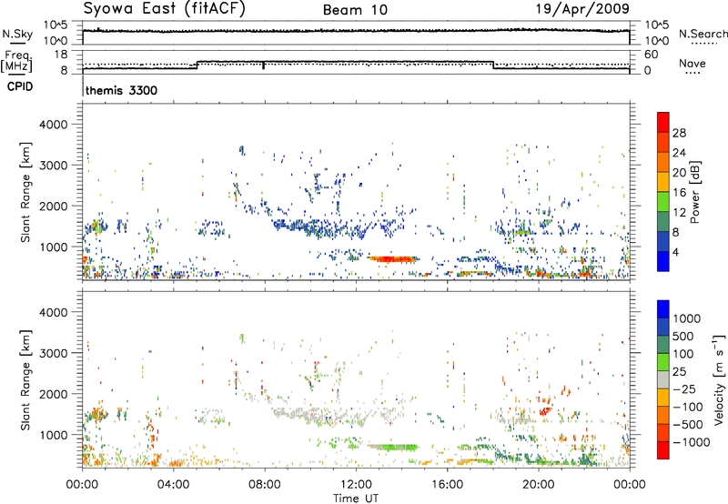728x504 pixels.
Task: Click the "12" power colorbar label
Action: pyautogui.click(x=679, y=213)
